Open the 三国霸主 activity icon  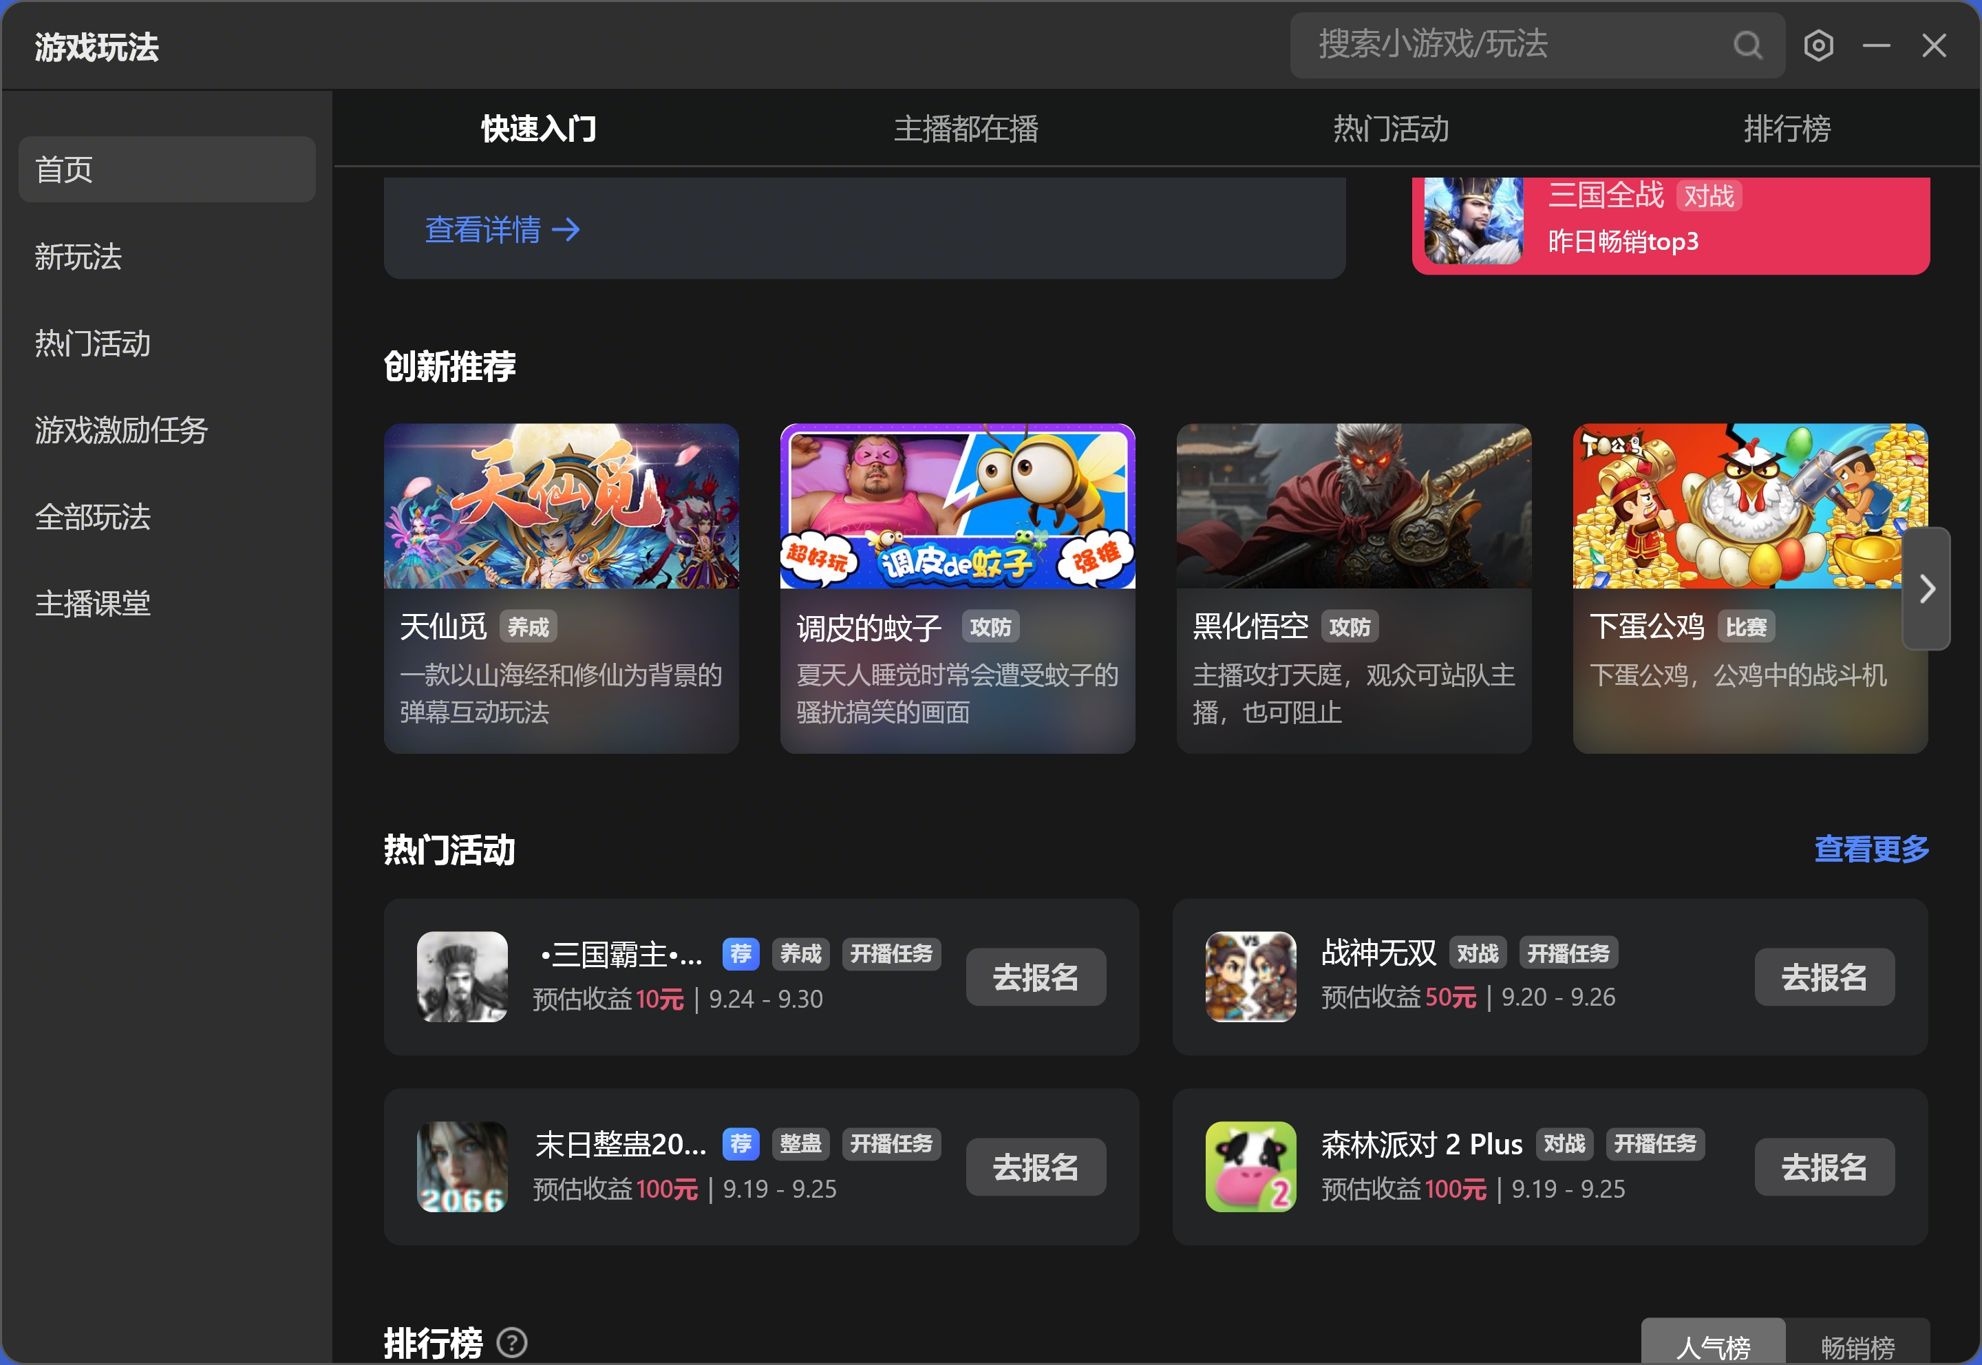(x=462, y=977)
